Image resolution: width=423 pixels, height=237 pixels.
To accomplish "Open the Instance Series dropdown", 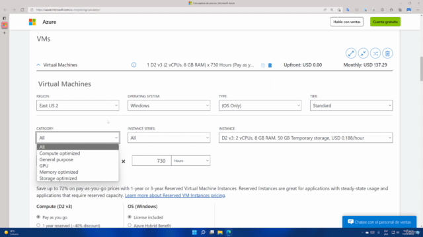I will click(x=169, y=138).
